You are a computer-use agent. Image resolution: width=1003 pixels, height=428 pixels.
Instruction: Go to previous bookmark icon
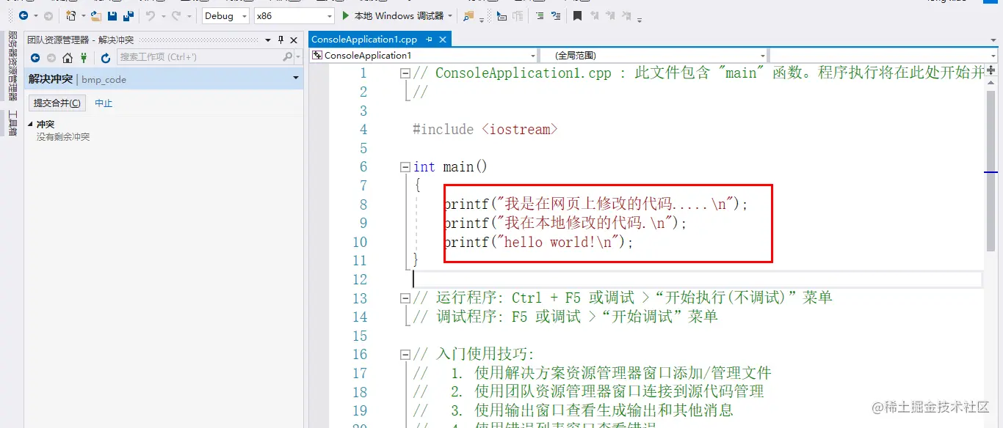[594, 15]
